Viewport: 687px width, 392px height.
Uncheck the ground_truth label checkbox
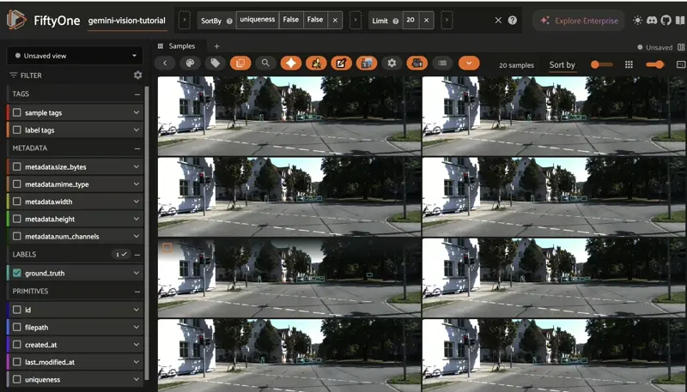[x=17, y=273]
